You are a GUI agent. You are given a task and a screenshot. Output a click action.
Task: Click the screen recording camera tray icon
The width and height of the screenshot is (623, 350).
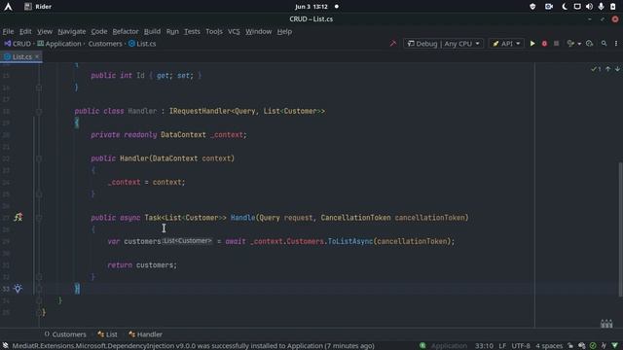coord(549,7)
